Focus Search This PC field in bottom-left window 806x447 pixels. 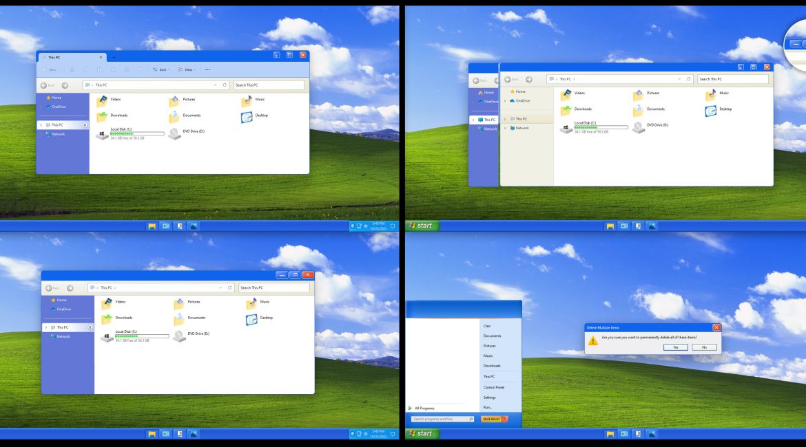pyautogui.click(x=274, y=288)
